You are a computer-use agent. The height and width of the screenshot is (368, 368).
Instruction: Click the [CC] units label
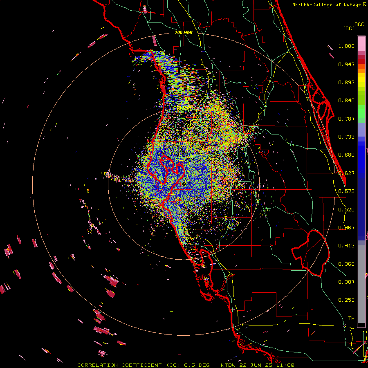[349, 28]
